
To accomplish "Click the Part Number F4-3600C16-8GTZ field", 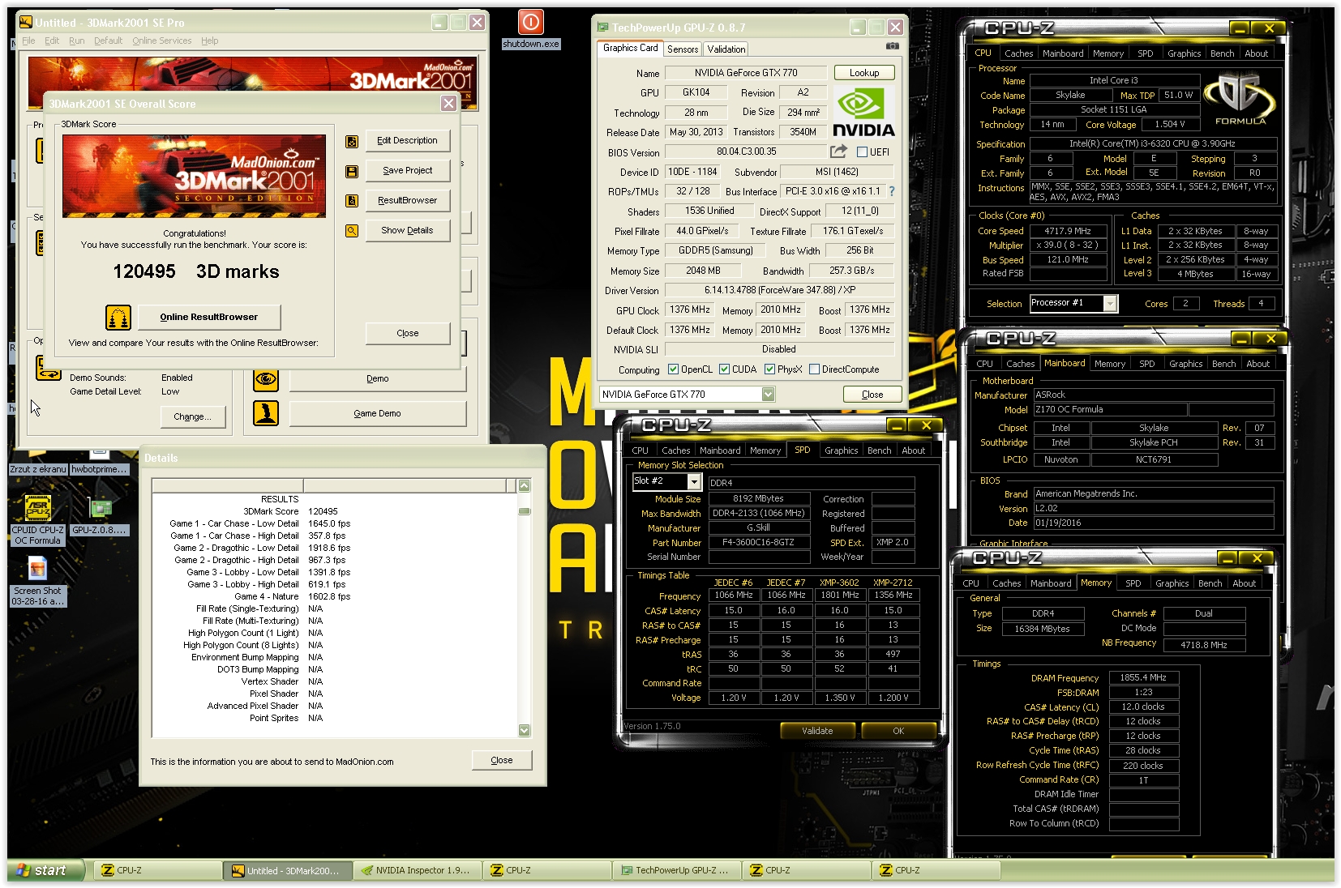I will click(x=760, y=543).
